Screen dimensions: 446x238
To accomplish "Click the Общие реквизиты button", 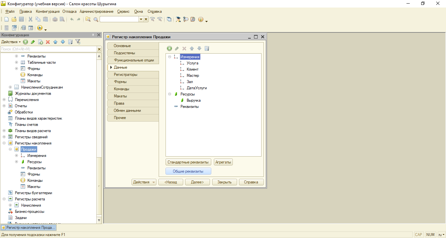I will tap(188, 171).
